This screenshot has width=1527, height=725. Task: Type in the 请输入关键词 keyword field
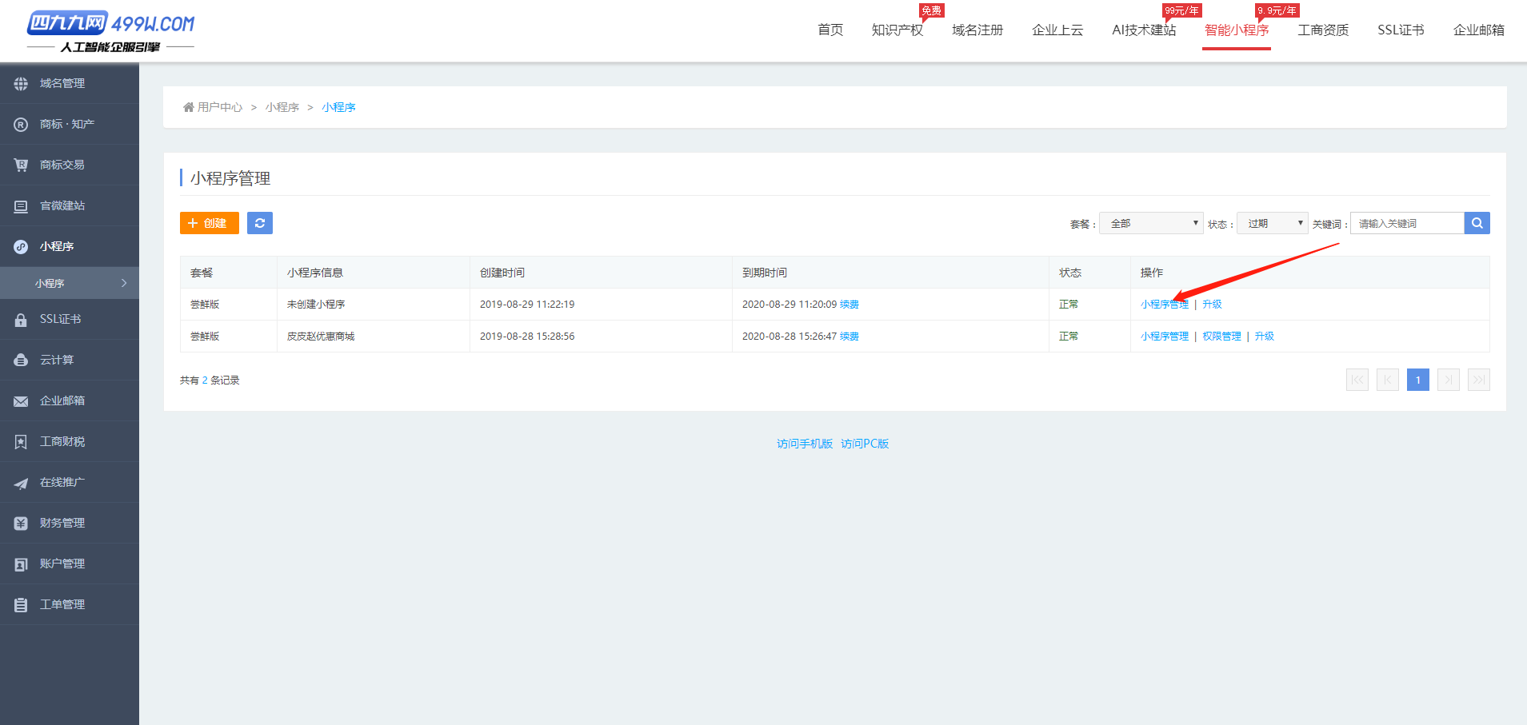click(1406, 223)
